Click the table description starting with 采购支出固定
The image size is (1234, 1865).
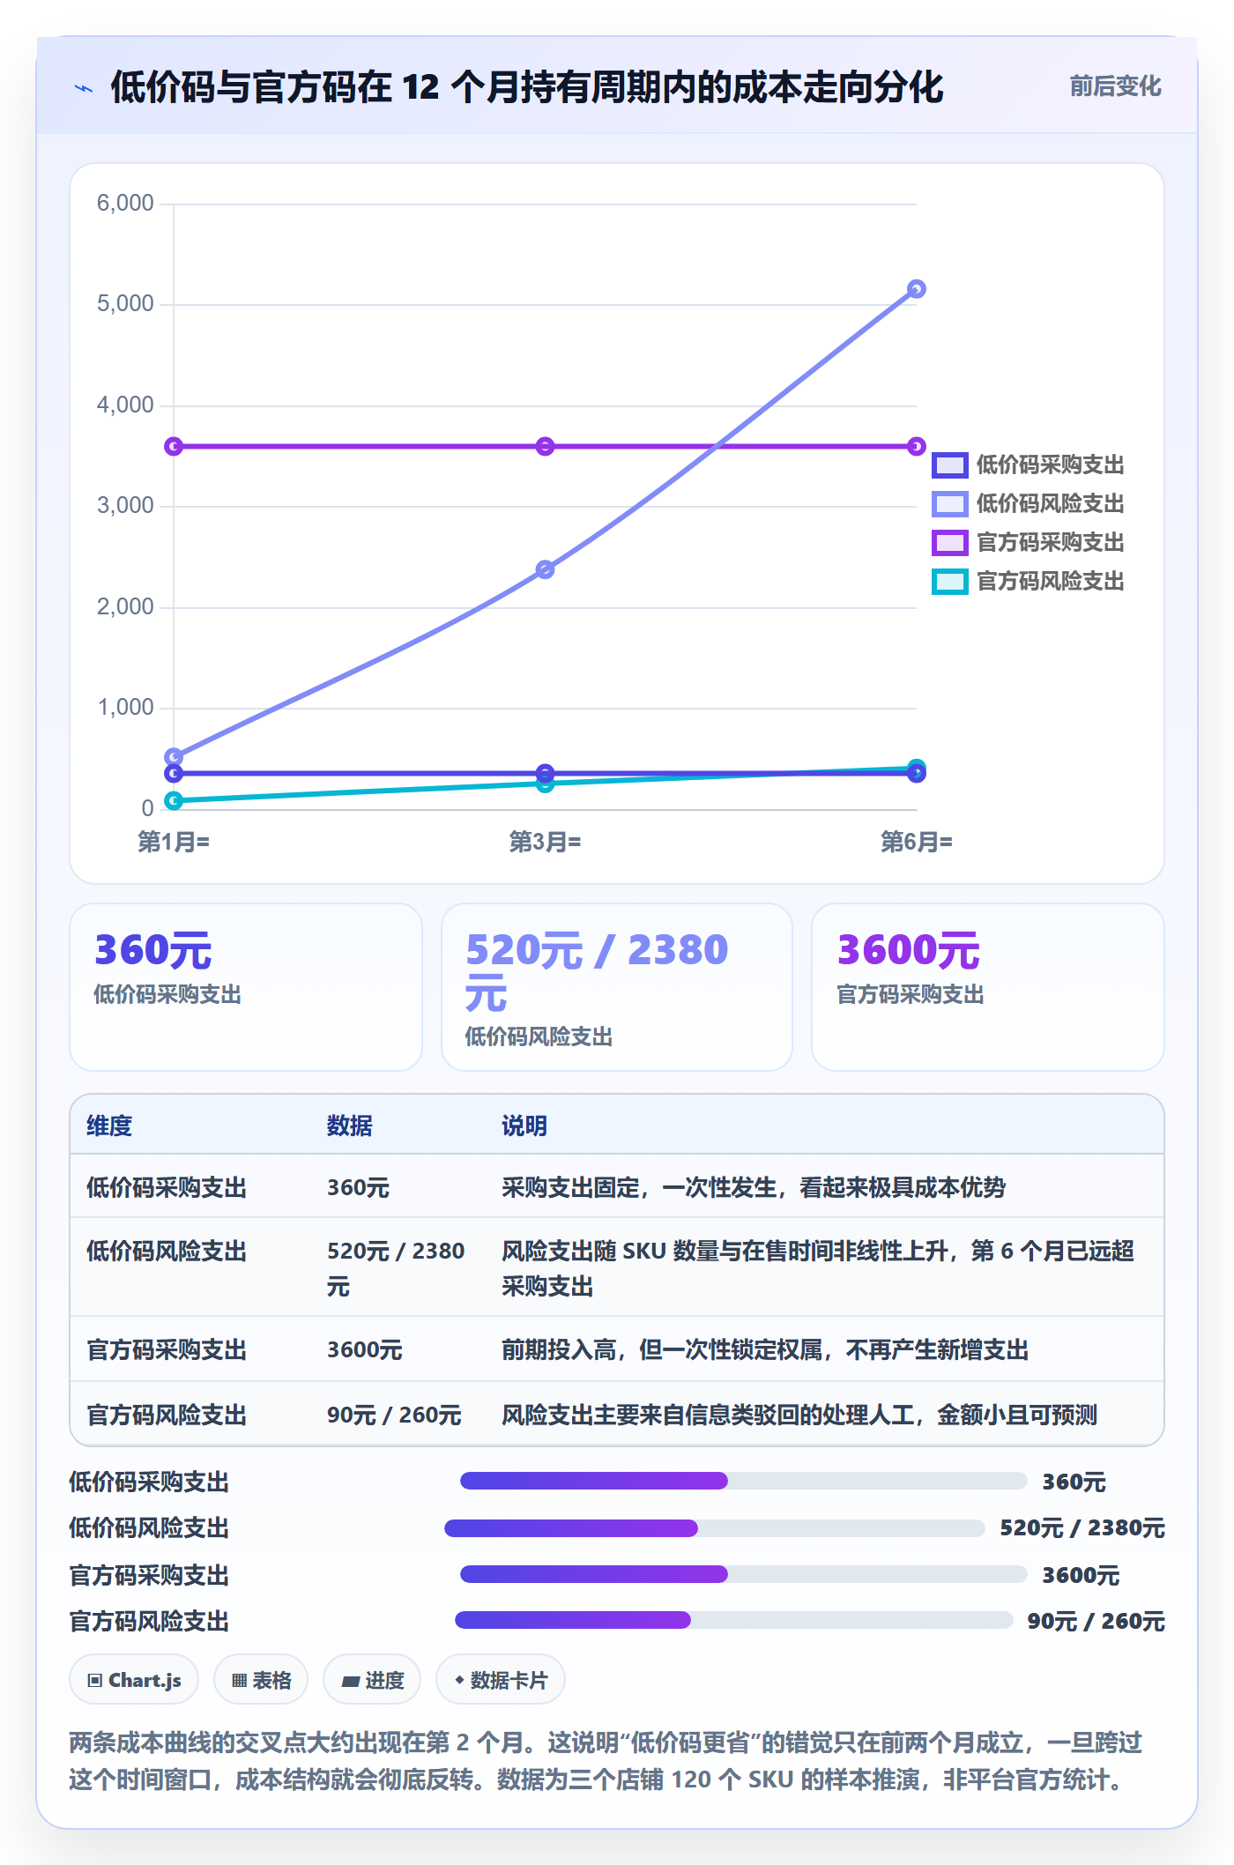point(754,1187)
